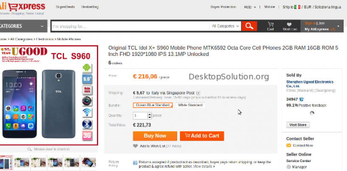Click the return policy icon
The width and height of the screenshot is (347, 171).
[x=135, y=162]
